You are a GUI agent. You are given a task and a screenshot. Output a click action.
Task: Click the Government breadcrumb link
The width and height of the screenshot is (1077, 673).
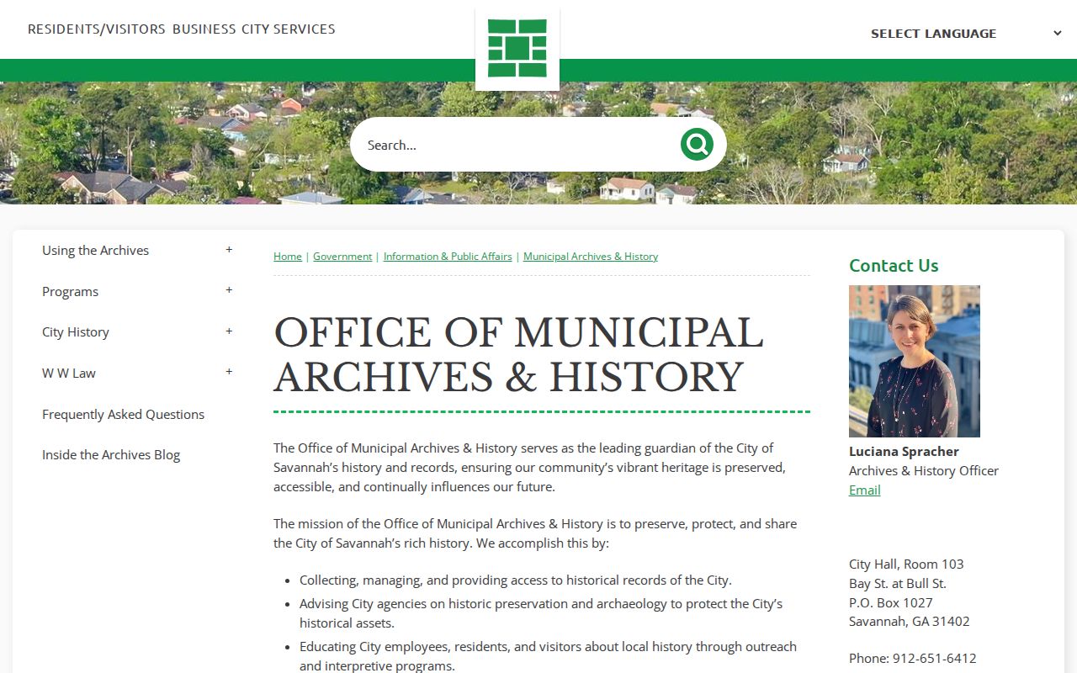pos(342,257)
